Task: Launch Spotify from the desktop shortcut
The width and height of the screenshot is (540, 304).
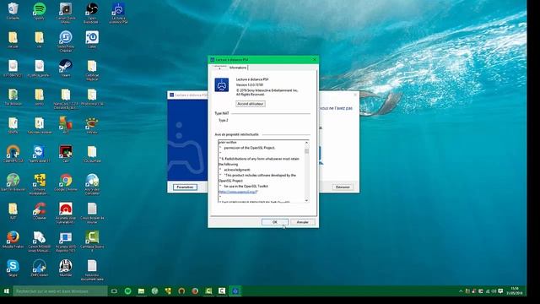Action: point(40,11)
